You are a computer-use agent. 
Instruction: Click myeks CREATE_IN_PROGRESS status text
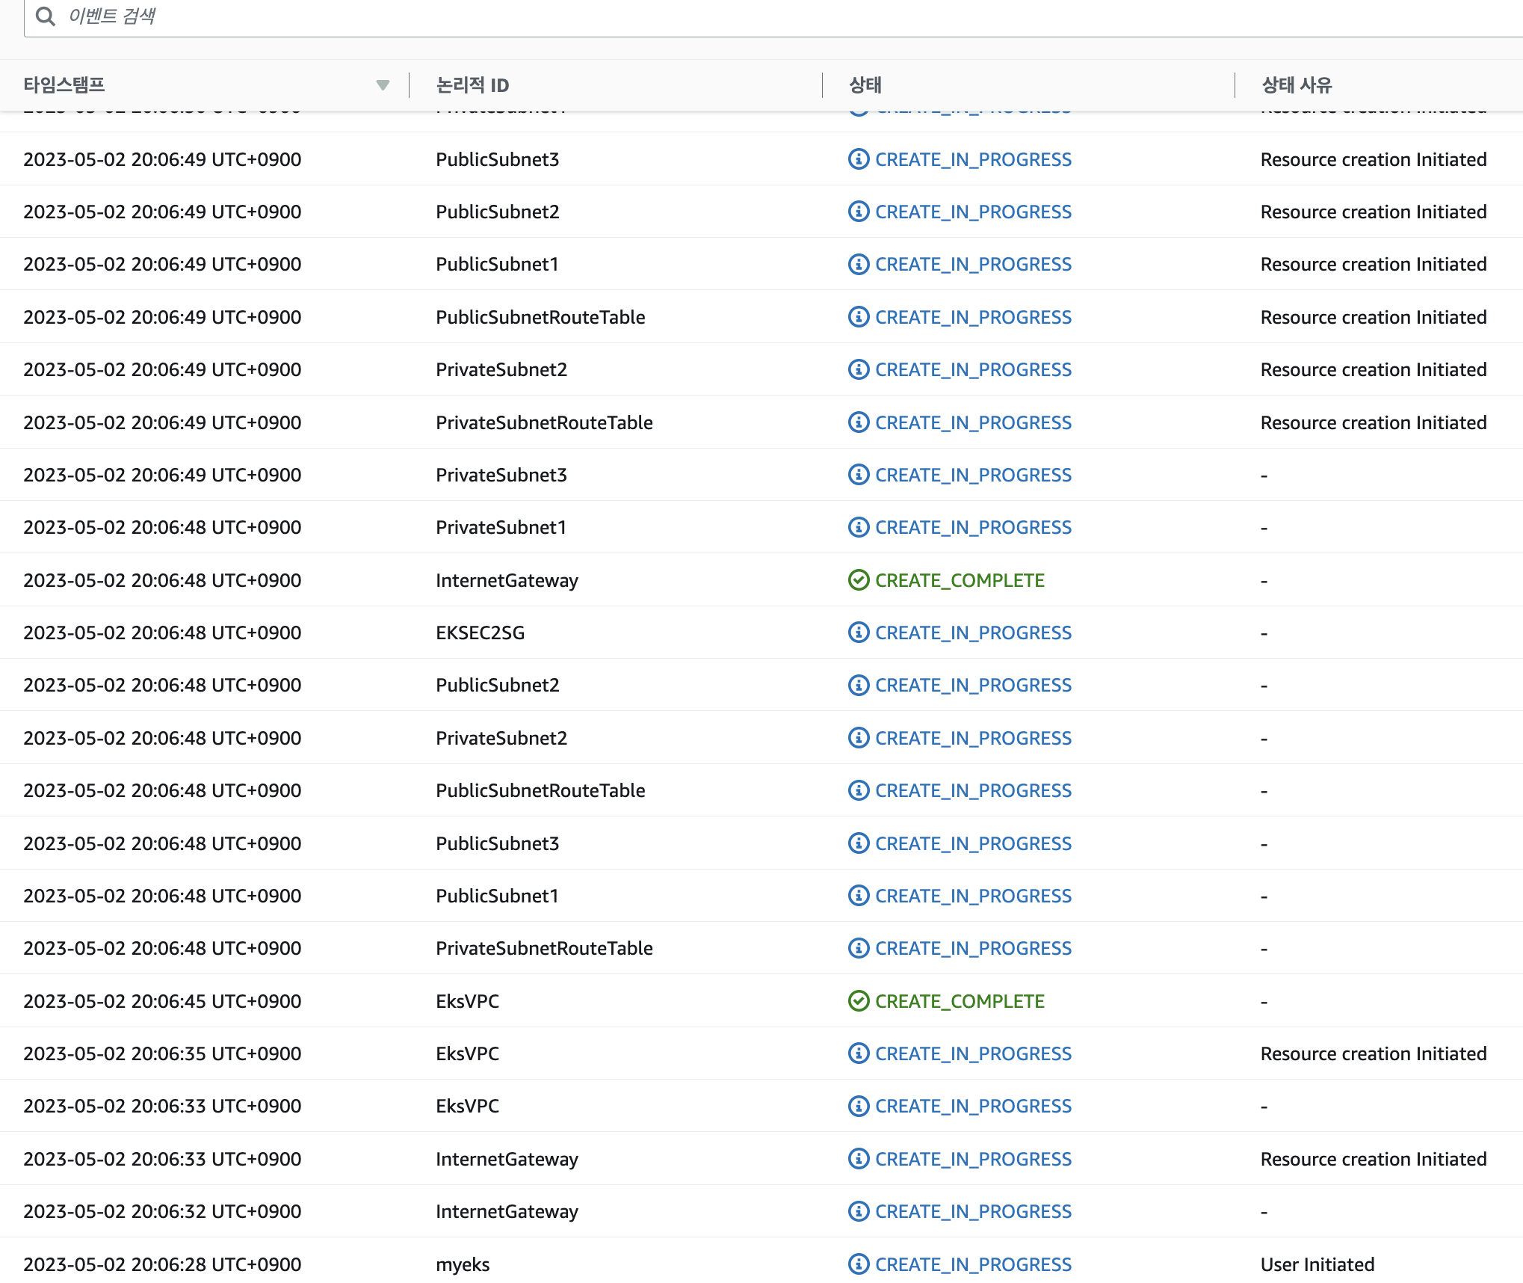[x=973, y=1264]
